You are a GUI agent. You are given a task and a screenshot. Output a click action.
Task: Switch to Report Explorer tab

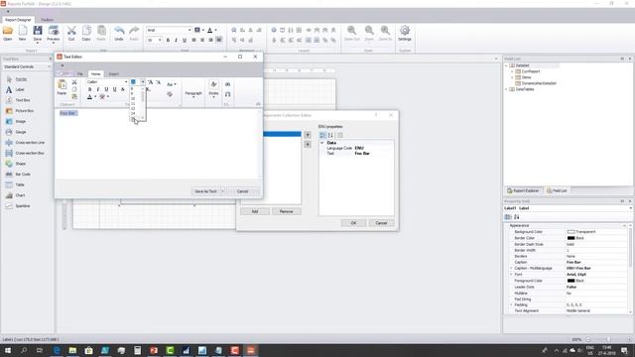[523, 190]
